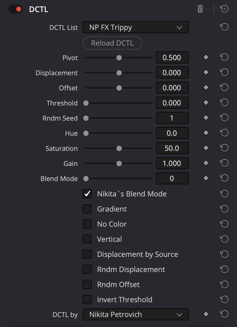Add keyframe for Saturation

[206, 148]
